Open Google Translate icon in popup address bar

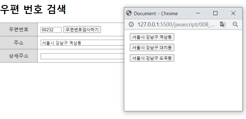(x=223, y=24)
